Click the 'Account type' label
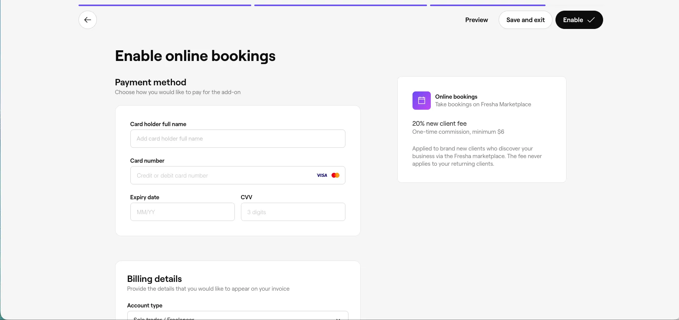The height and width of the screenshot is (320, 679). (x=145, y=306)
